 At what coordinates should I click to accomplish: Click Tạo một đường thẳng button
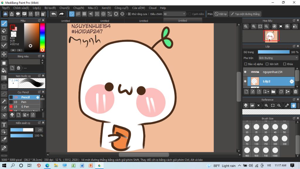pos(245,14)
